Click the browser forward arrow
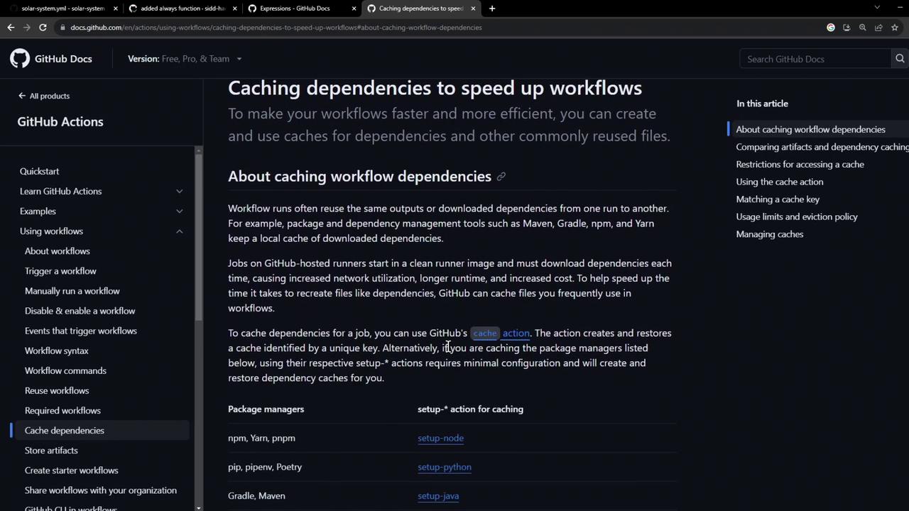909x511 pixels. [x=27, y=27]
